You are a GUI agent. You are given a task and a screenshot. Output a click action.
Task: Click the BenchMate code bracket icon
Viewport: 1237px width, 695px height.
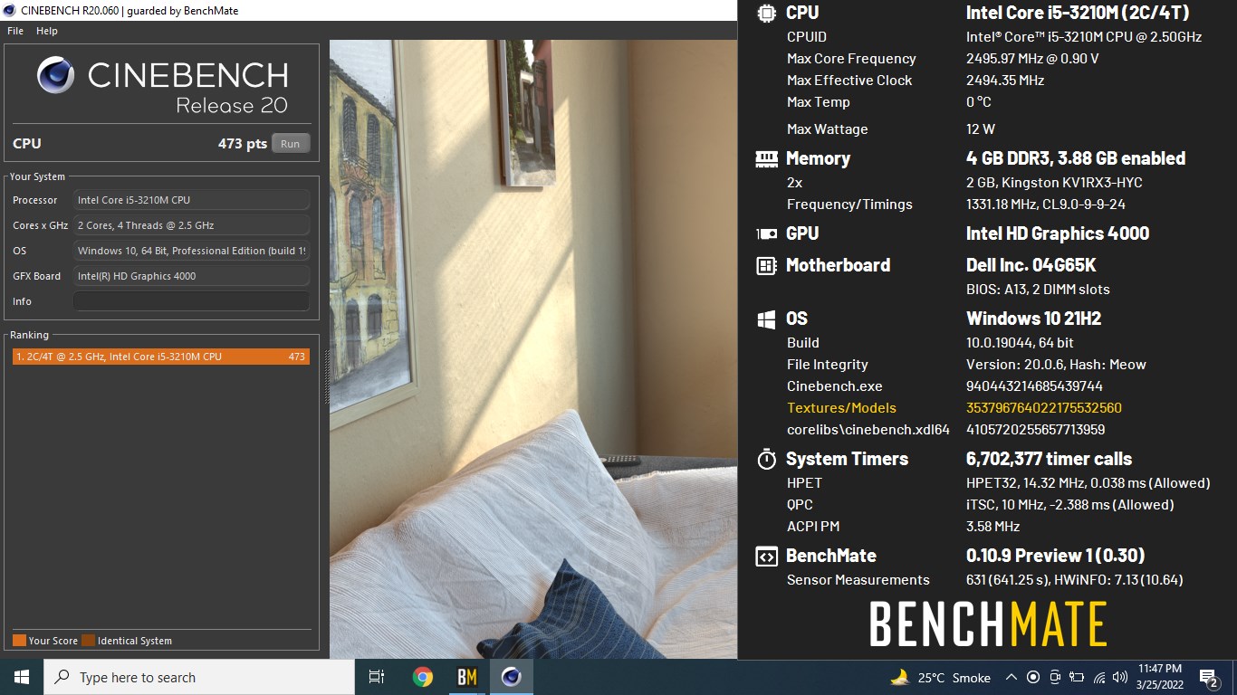click(766, 557)
